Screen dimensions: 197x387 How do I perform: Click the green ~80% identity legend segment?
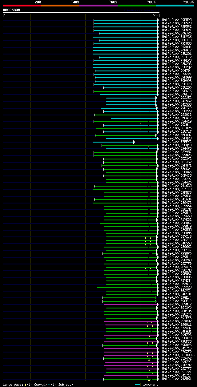point(137,5)
